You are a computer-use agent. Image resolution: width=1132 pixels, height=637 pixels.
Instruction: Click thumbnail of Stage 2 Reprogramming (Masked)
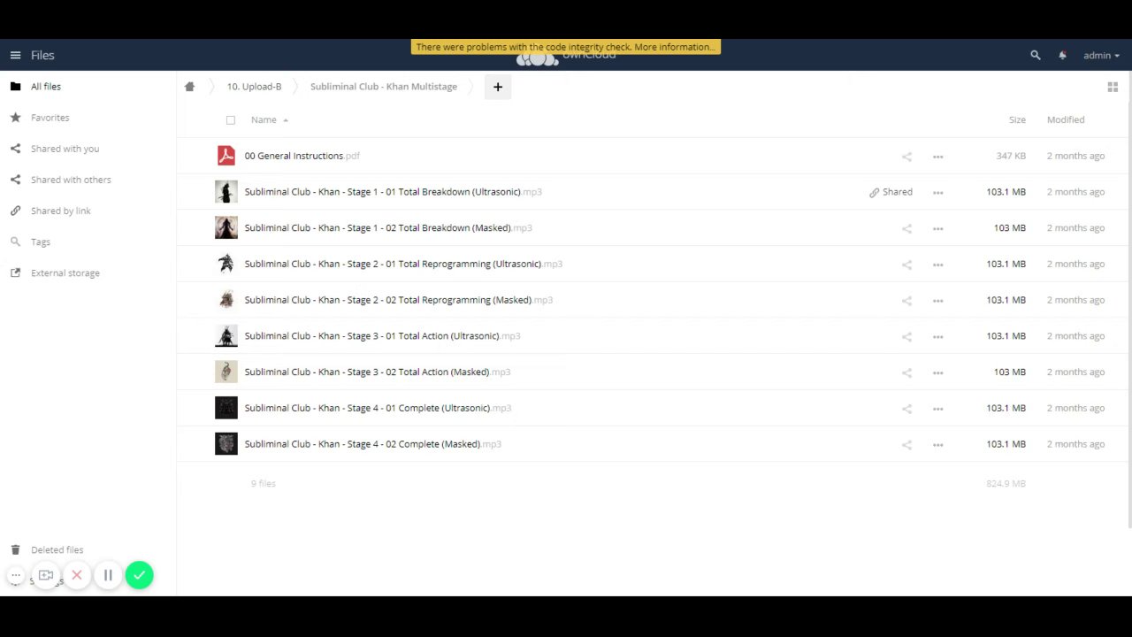pyautogui.click(x=226, y=300)
